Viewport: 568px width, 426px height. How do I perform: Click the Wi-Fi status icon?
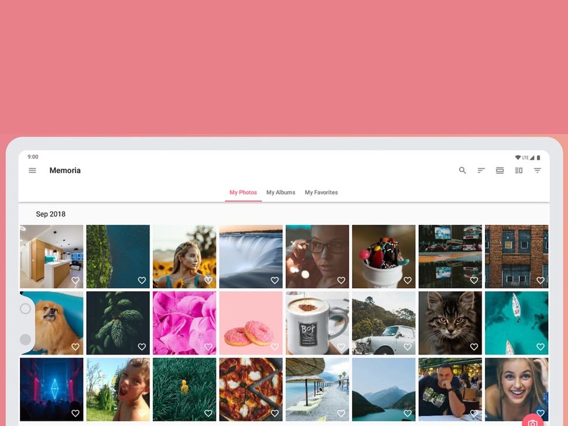[516, 157]
